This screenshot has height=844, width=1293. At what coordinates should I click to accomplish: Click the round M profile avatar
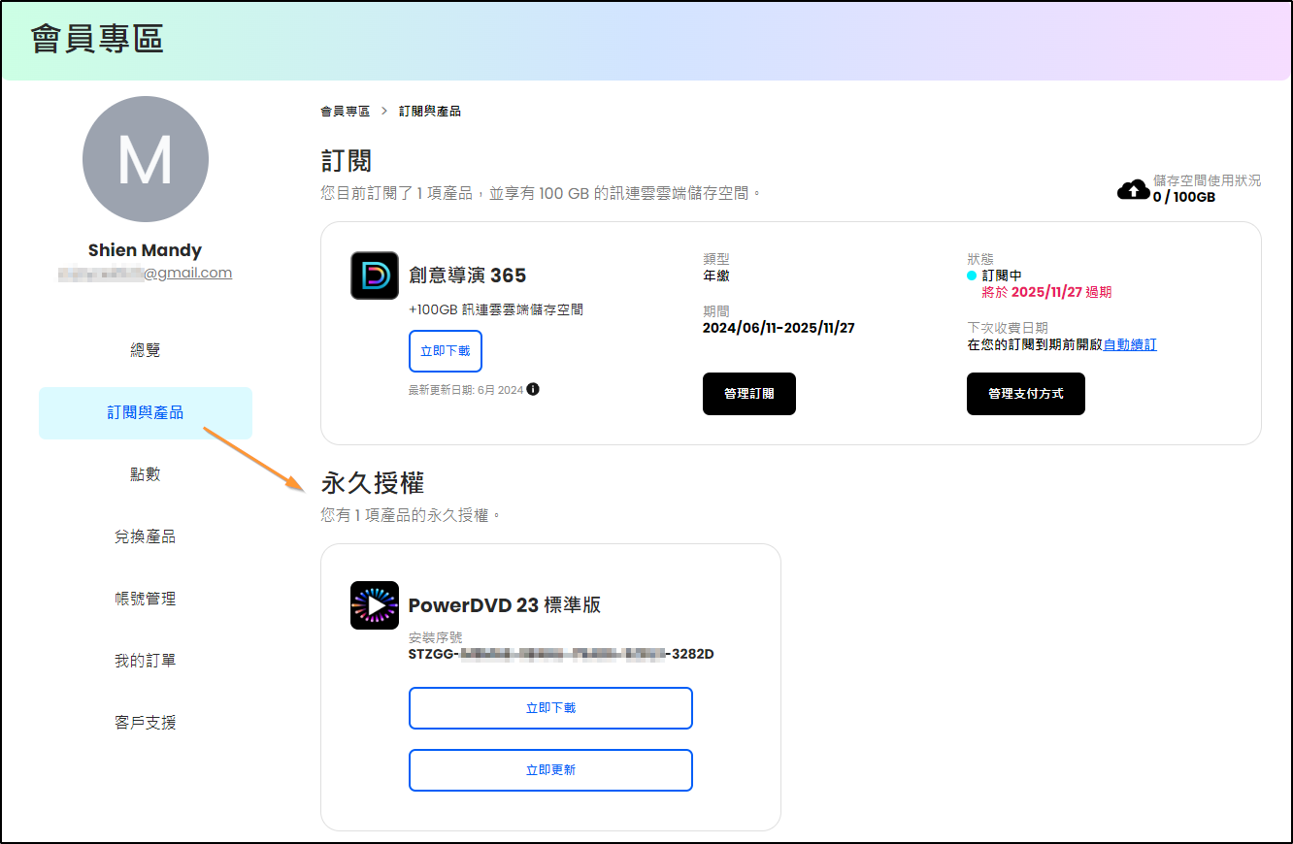click(x=146, y=159)
